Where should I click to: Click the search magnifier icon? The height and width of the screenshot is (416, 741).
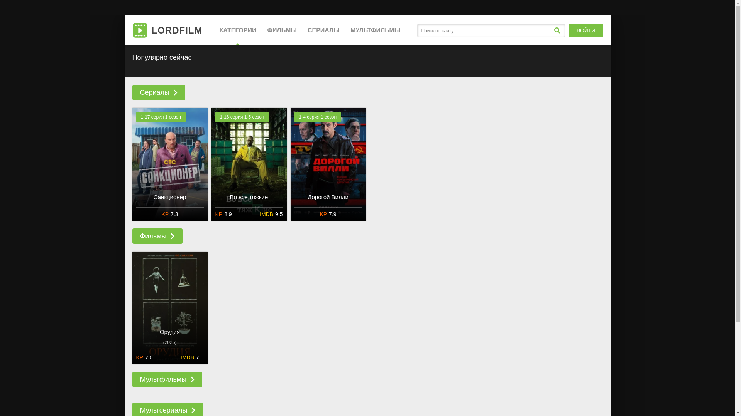[557, 30]
